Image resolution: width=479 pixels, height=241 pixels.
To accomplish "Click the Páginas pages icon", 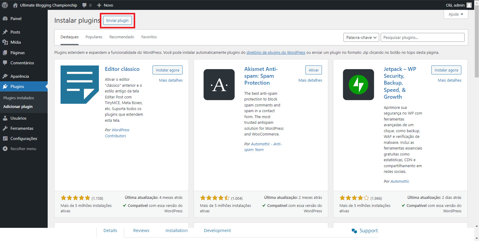I will click(x=5, y=53).
